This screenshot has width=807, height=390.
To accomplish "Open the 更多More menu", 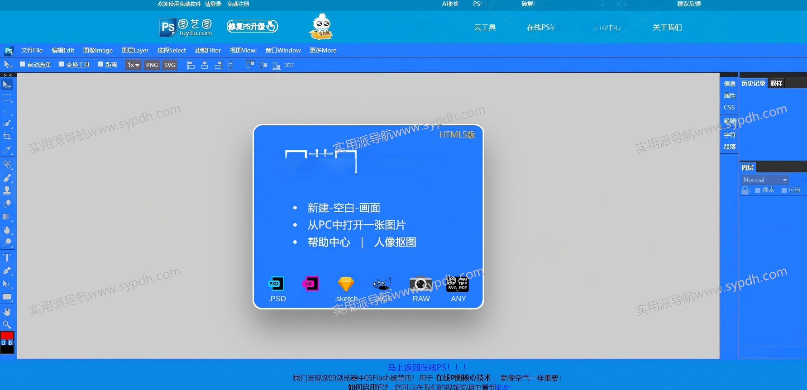I will point(323,50).
